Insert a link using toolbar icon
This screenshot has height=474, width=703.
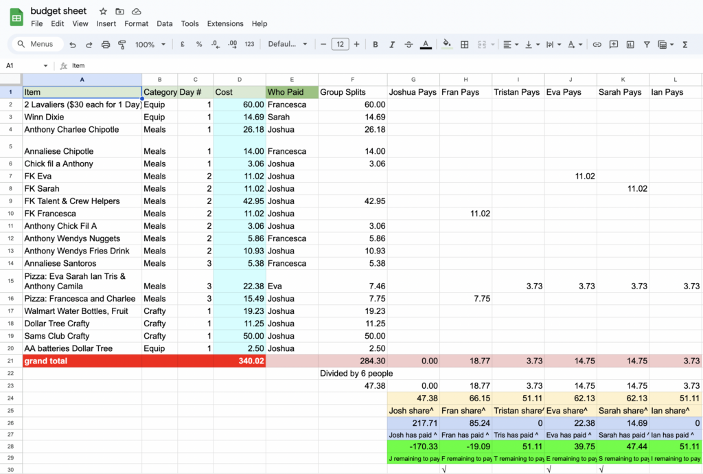click(597, 45)
